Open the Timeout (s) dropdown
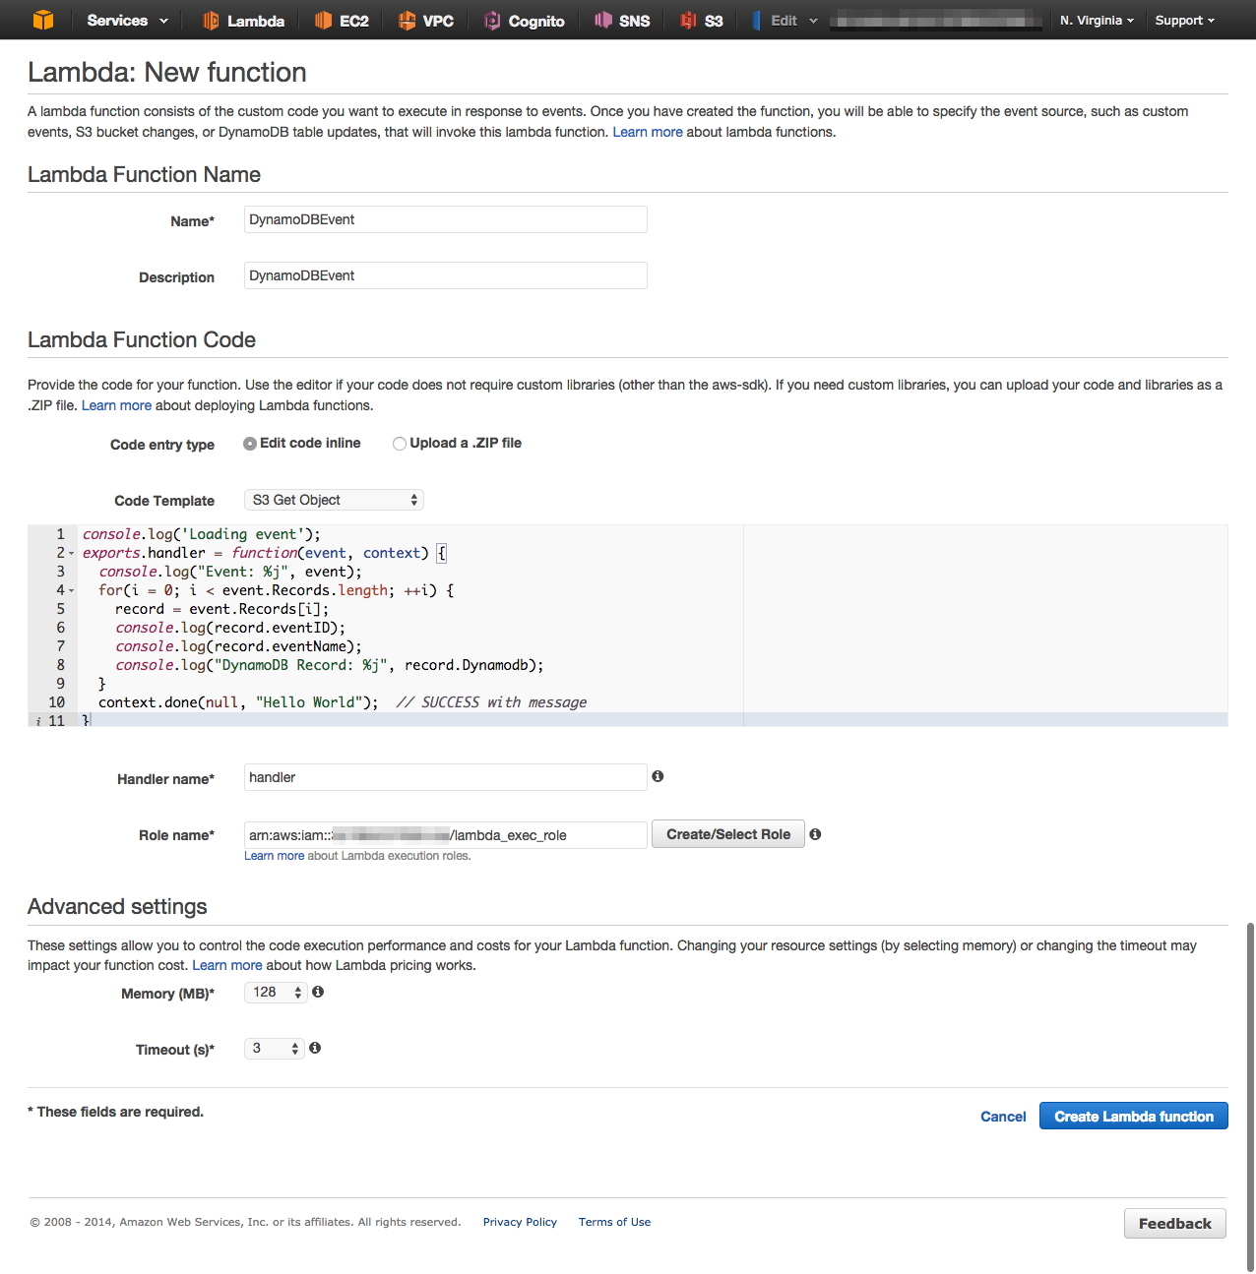Screen dimensions: 1256x1274 point(274,1049)
